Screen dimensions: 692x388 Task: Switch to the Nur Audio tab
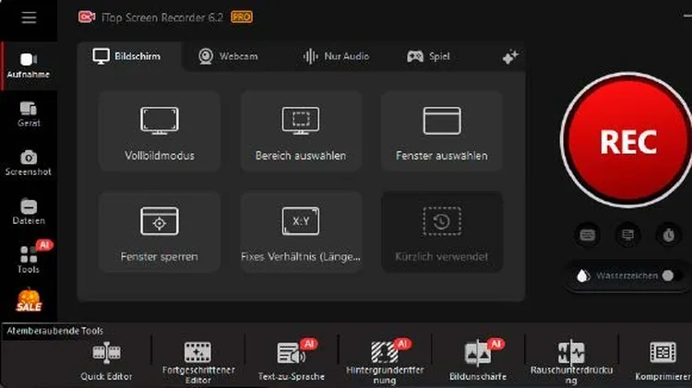[x=338, y=56]
